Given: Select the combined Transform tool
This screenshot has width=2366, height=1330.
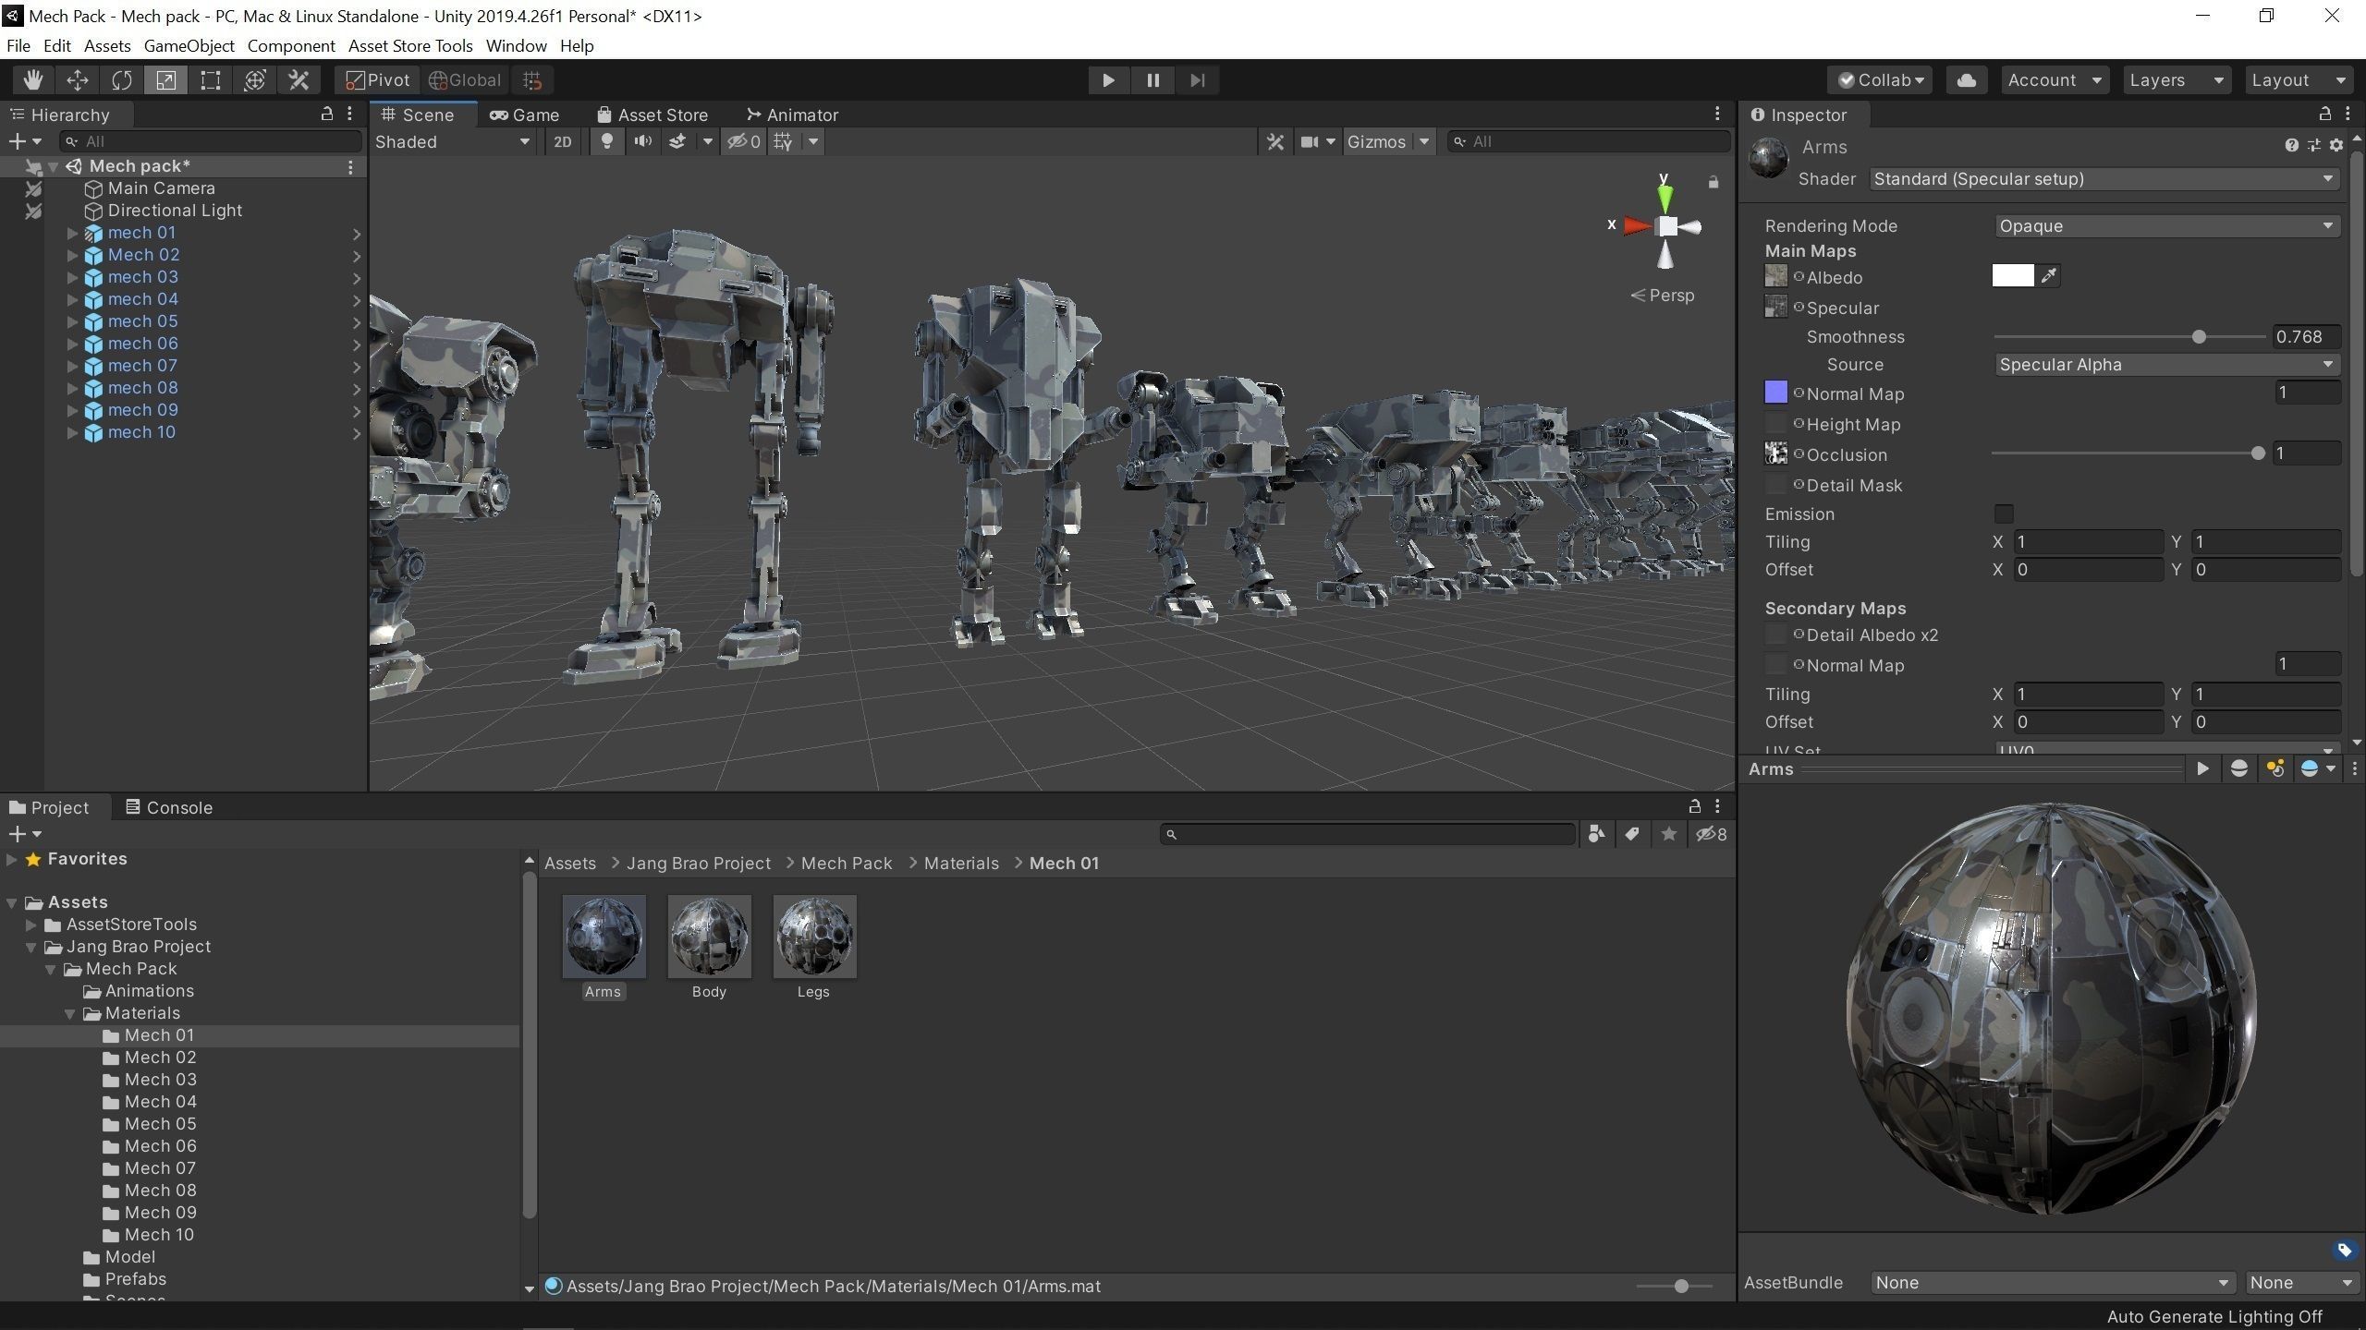Looking at the screenshot, I should [255, 80].
